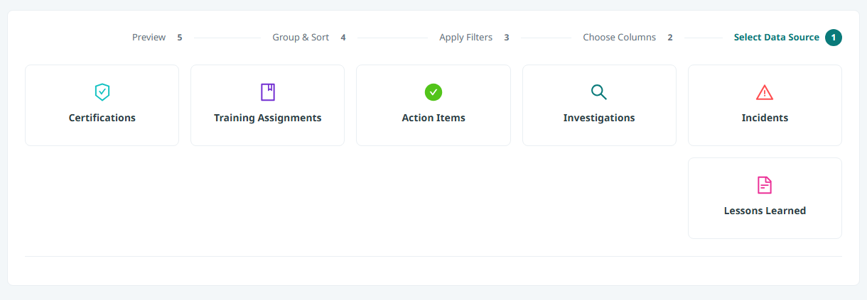Click the red warning triangle Incidents icon

[765, 92]
